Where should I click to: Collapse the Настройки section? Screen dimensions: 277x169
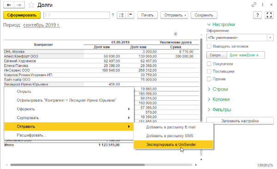coord(221,24)
